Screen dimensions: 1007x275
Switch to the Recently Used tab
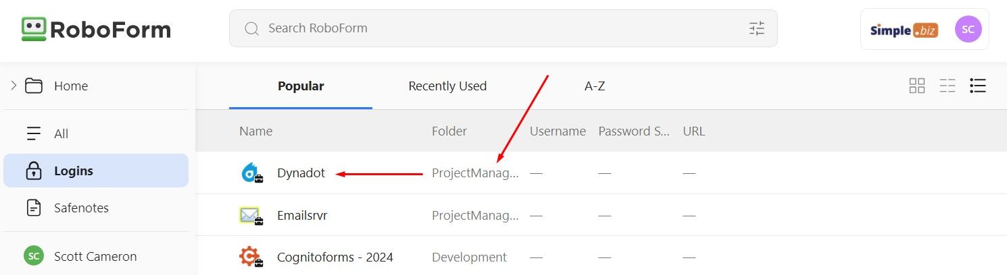pyautogui.click(x=447, y=86)
